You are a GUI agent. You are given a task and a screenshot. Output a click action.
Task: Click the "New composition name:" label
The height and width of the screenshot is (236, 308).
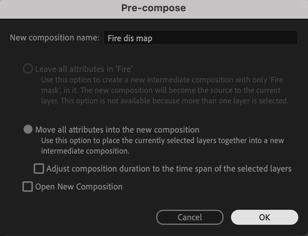55,38
